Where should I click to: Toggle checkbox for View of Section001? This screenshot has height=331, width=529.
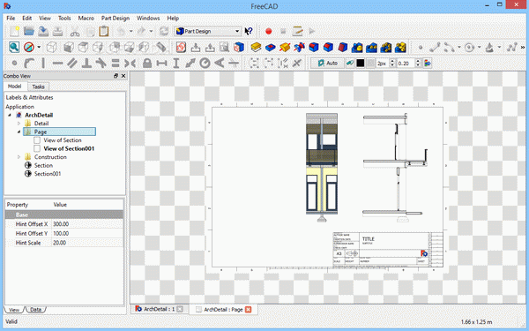click(37, 148)
